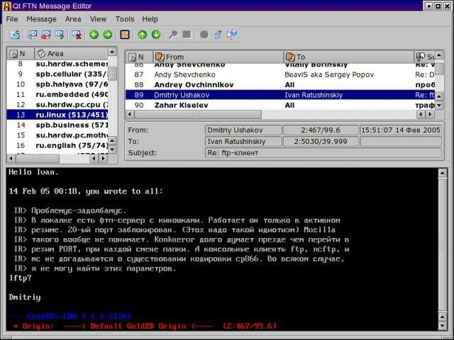The height and width of the screenshot is (340, 454).
Task: Go forward with the green right arrow
Action: click(108, 35)
